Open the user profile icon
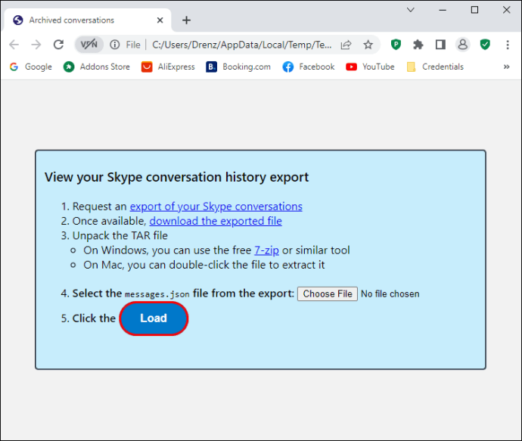Viewport: 522px width, 441px height. [x=463, y=45]
